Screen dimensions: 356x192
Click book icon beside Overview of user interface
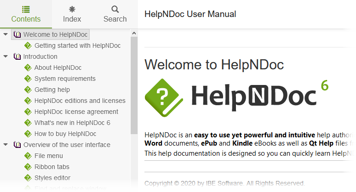[17, 145]
